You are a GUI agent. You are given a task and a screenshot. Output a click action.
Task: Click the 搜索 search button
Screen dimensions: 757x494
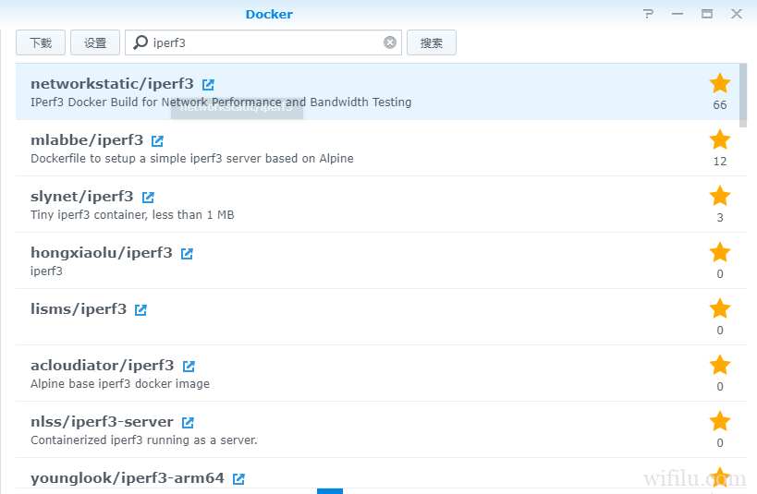(432, 42)
